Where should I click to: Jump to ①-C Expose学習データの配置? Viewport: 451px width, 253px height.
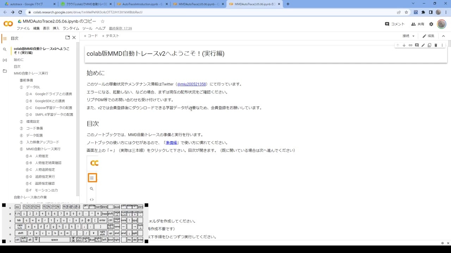point(49,108)
